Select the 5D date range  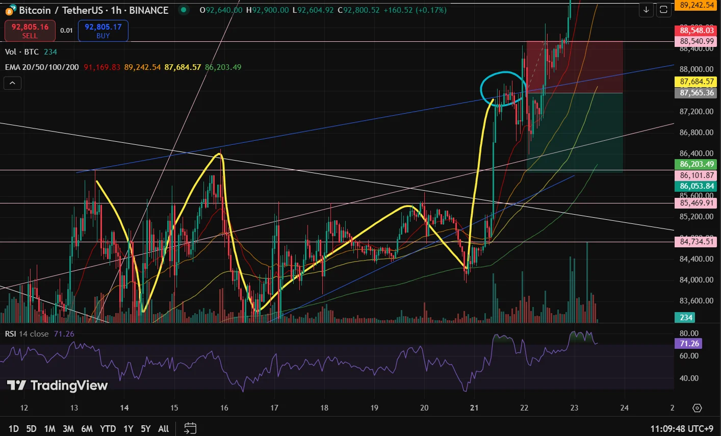pos(31,428)
